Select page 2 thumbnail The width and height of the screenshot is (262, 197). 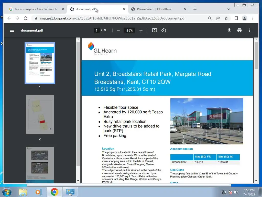(40, 115)
